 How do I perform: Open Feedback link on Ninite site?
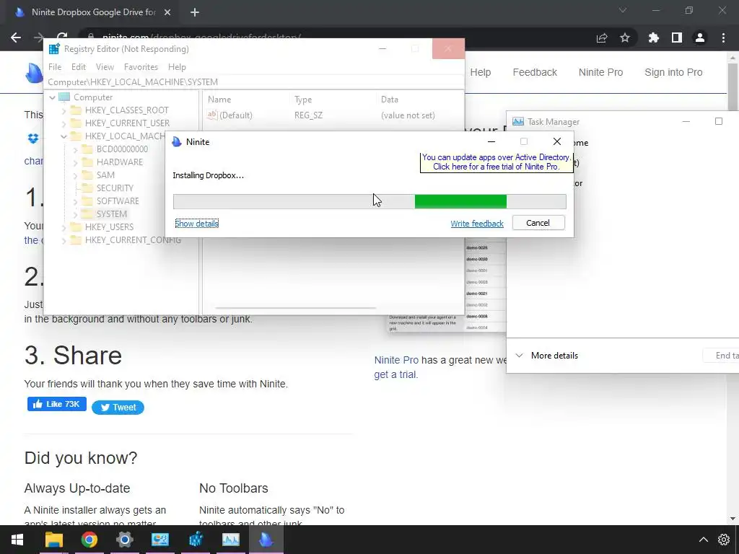[x=535, y=72]
